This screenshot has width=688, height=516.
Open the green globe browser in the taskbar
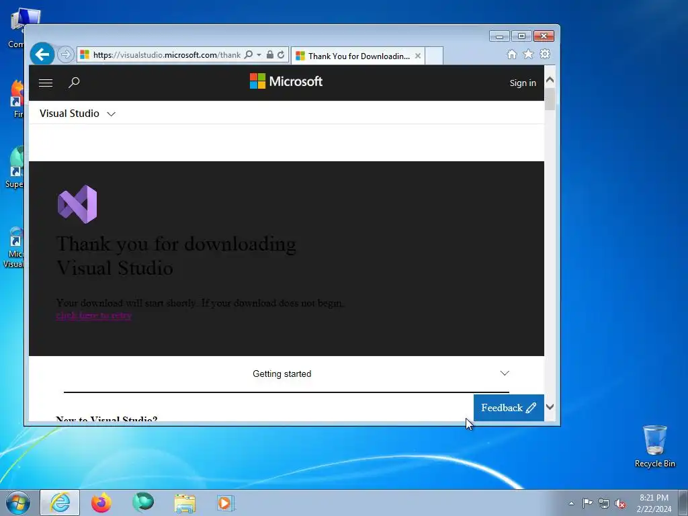(143, 503)
